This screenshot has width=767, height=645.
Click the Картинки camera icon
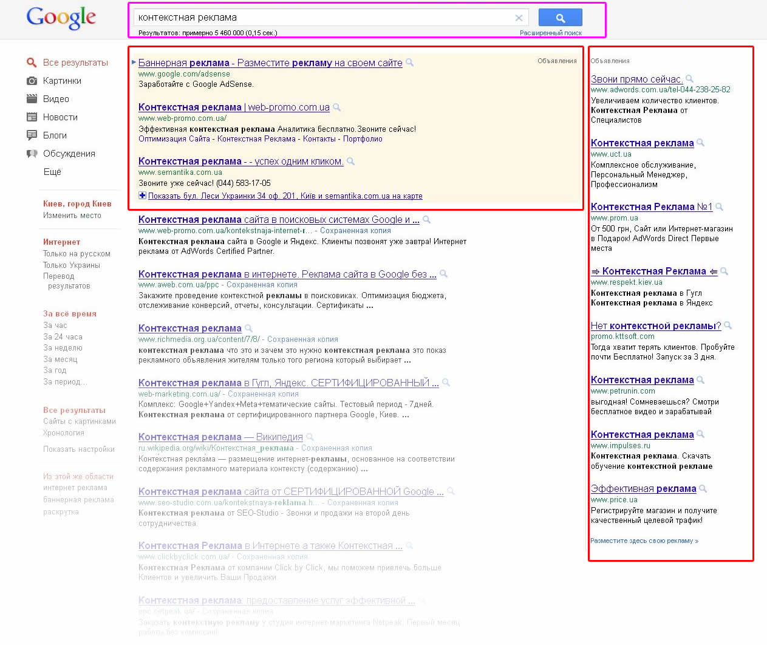click(32, 81)
